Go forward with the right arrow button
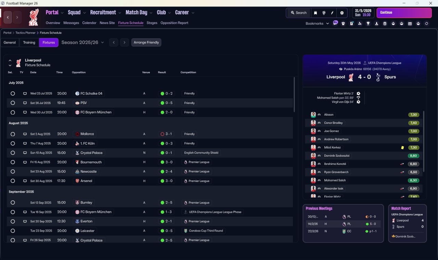The width and height of the screenshot is (438, 260). [x=17, y=17]
